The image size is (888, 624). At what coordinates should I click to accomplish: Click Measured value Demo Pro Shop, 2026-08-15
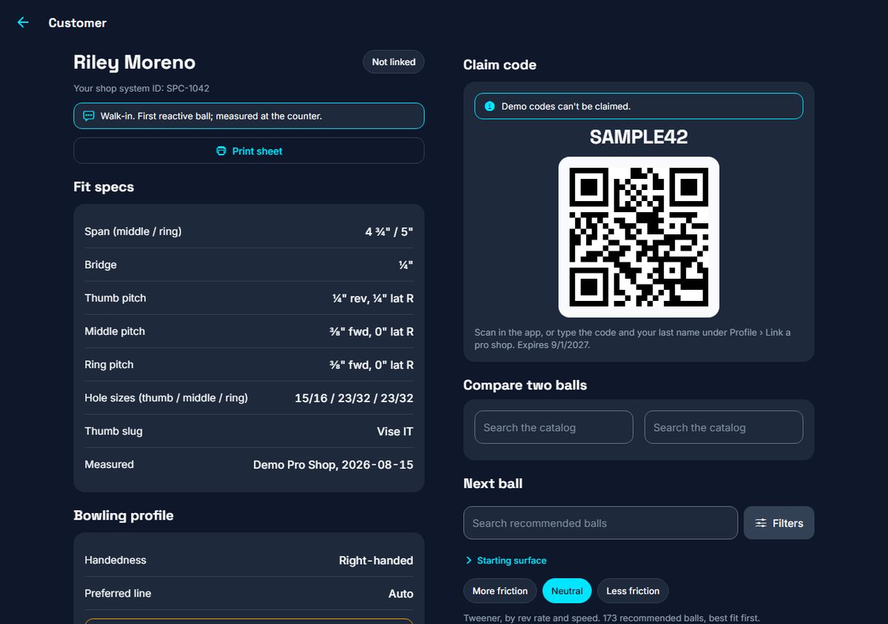click(x=333, y=464)
